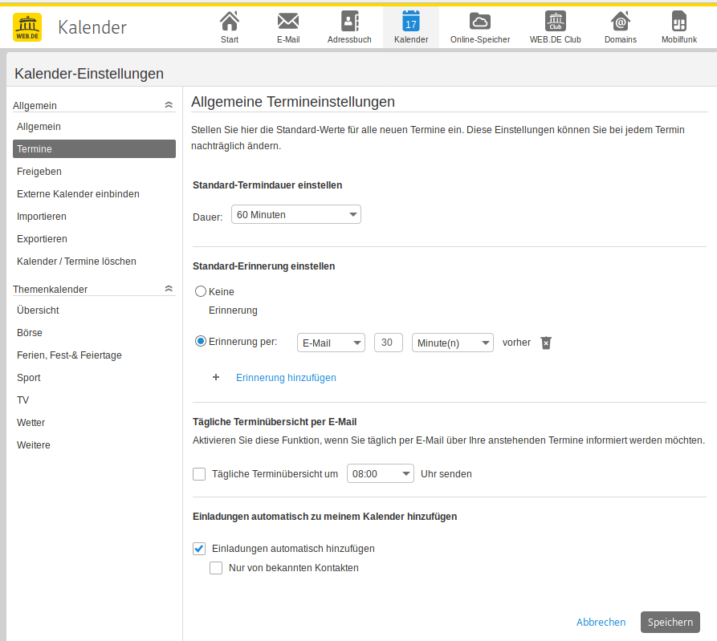This screenshot has width=717, height=641.
Task: Open the Online-Speicher cloud icon
Action: click(x=480, y=22)
